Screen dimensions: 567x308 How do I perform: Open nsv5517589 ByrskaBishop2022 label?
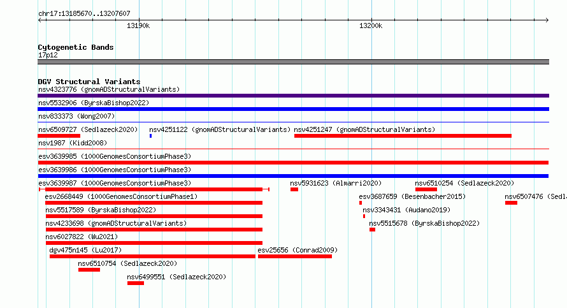click(101, 210)
